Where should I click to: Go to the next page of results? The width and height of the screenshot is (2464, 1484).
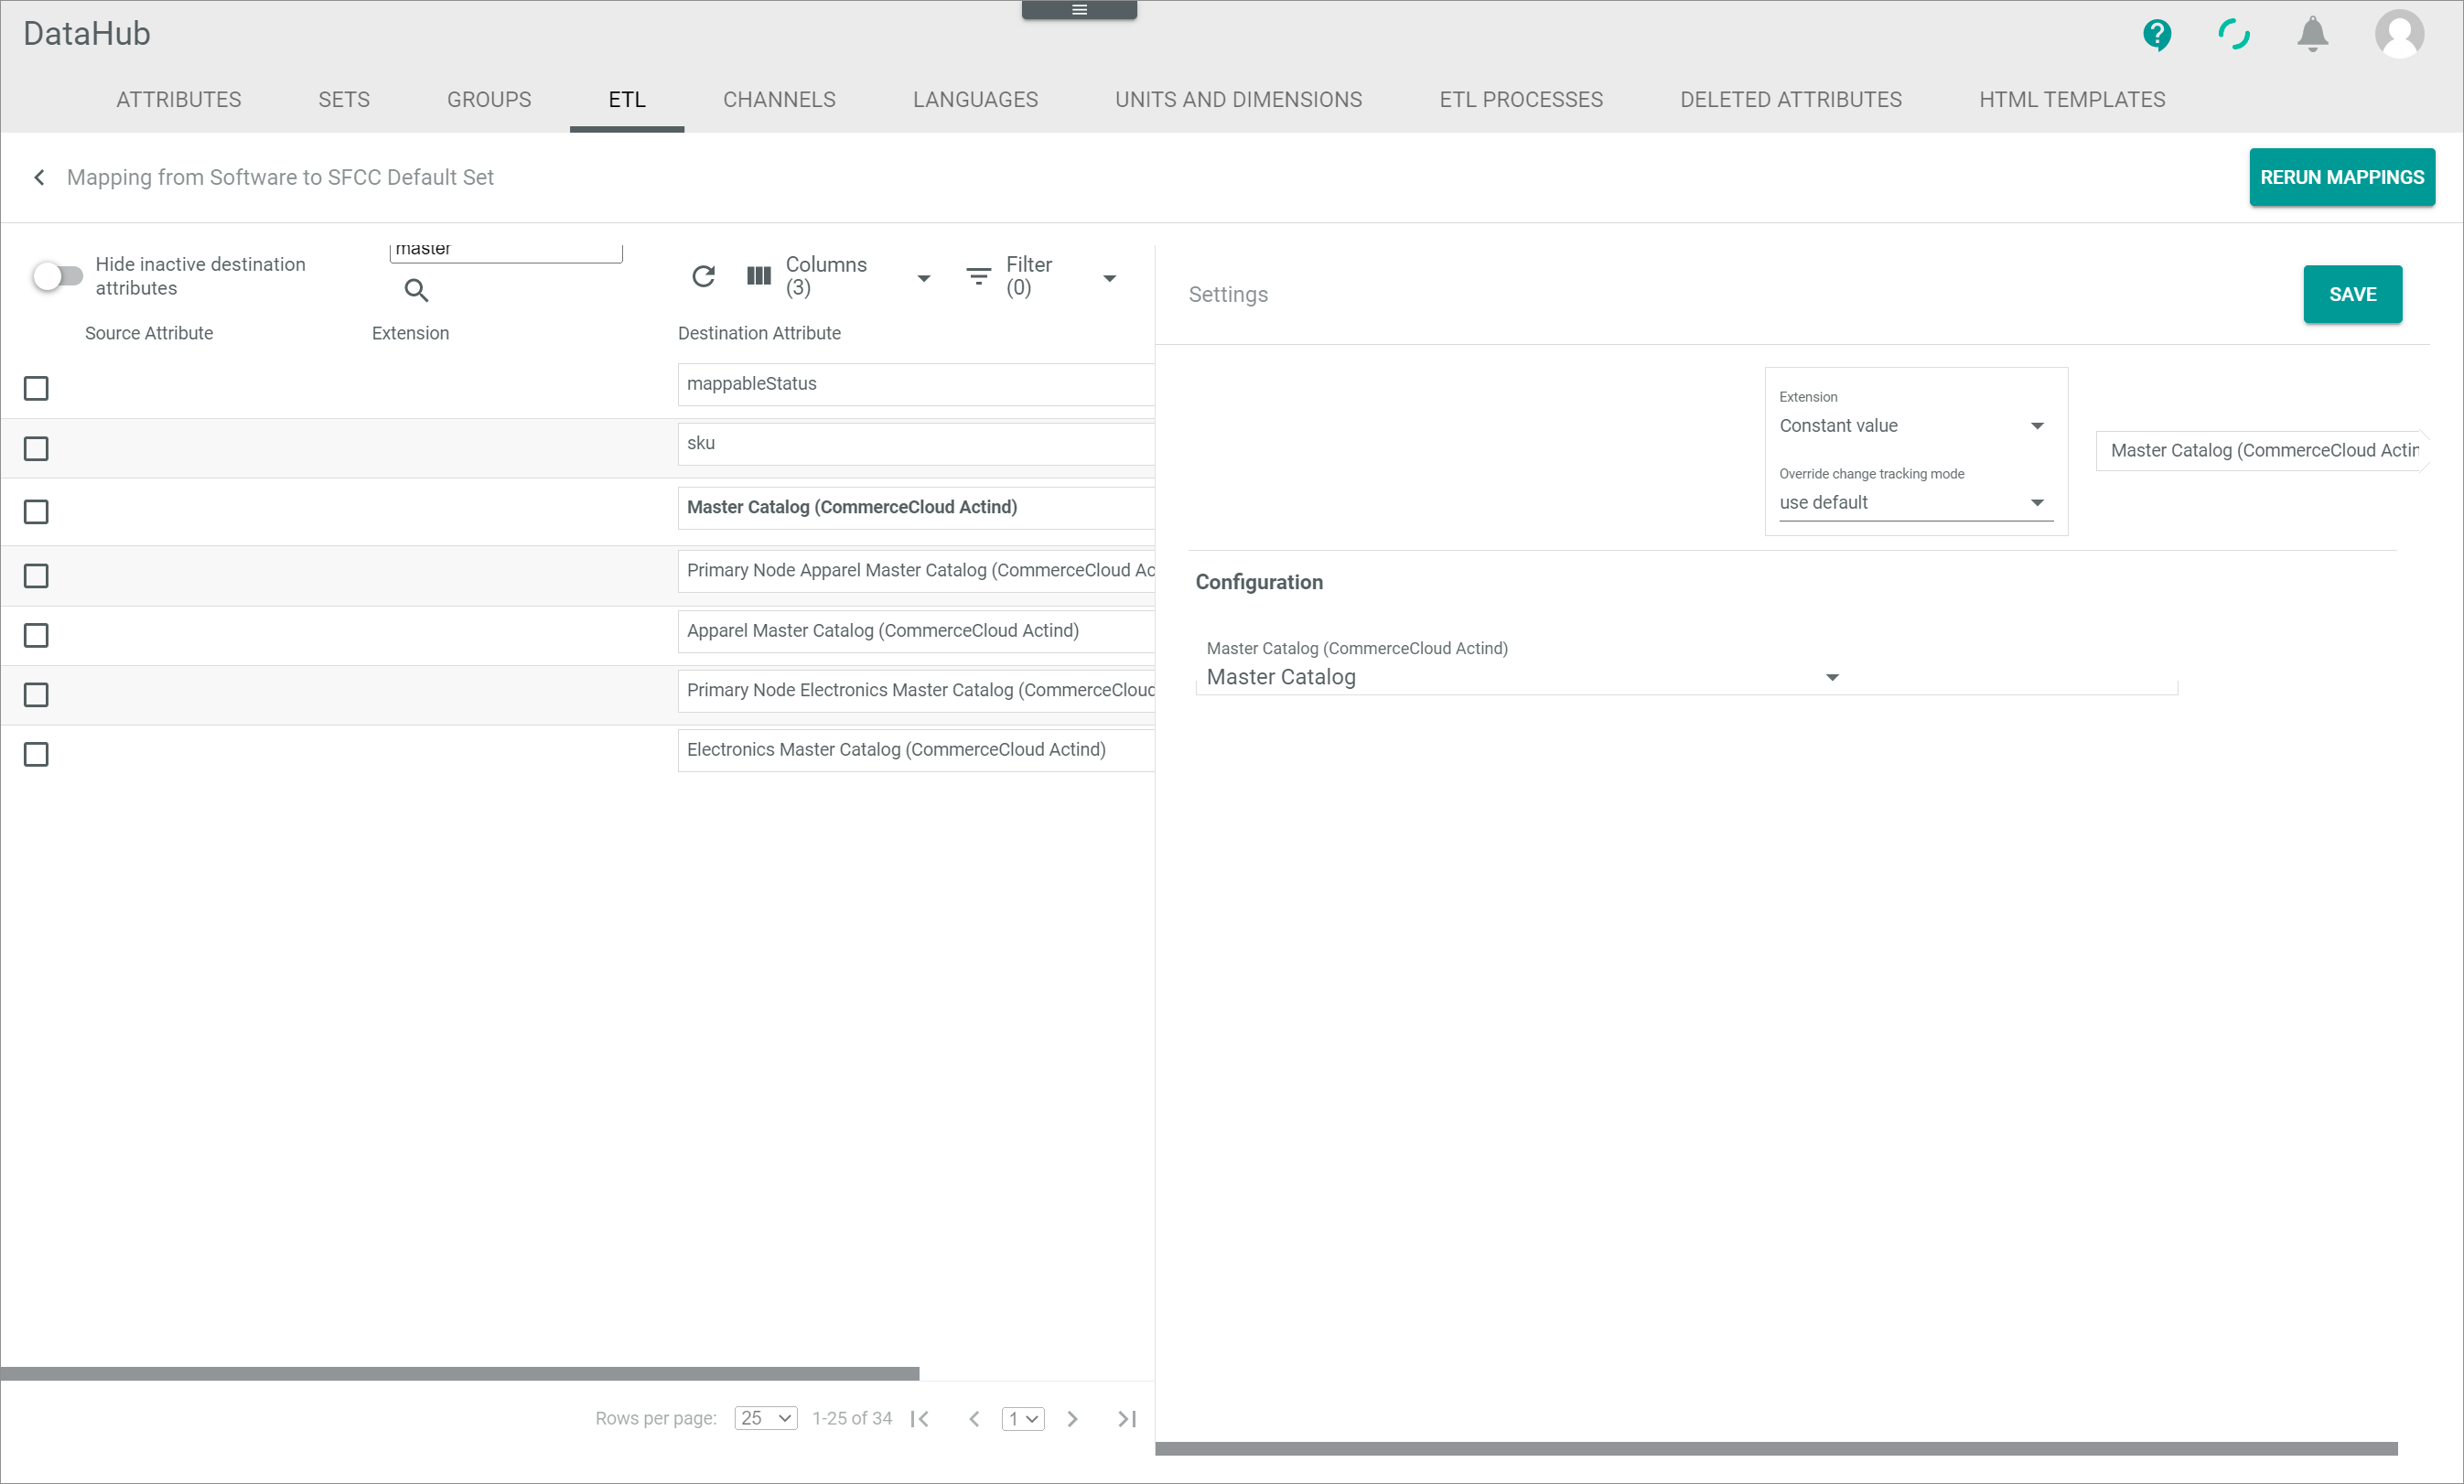[1072, 1418]
